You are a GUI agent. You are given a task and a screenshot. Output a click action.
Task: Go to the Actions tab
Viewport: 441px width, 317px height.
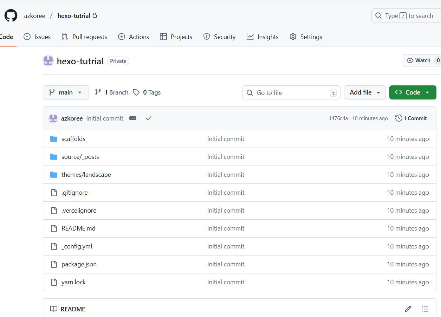pos(134,37)
